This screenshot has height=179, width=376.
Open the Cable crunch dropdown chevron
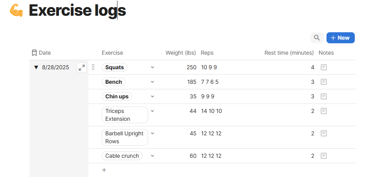(152, 156)
